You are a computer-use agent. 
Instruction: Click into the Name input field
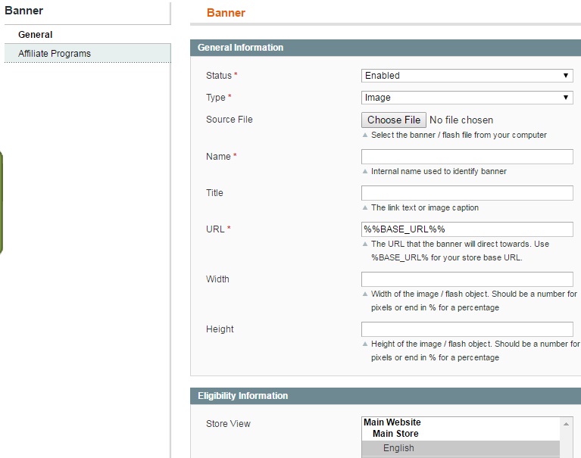[x=467, y=157]
